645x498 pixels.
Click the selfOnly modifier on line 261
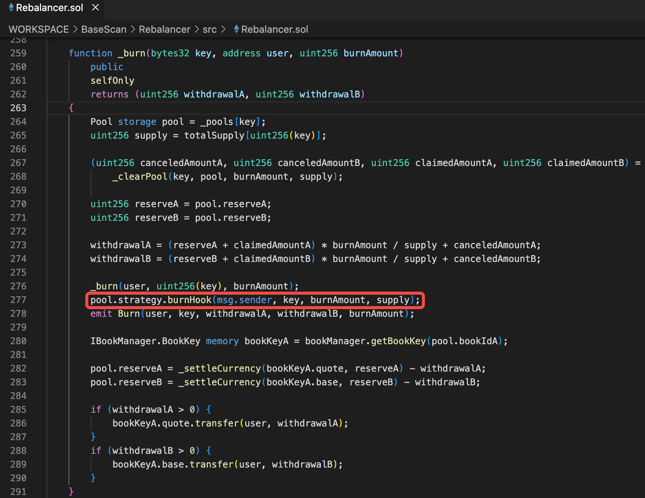pyautogui.click(x=112, y=81)
